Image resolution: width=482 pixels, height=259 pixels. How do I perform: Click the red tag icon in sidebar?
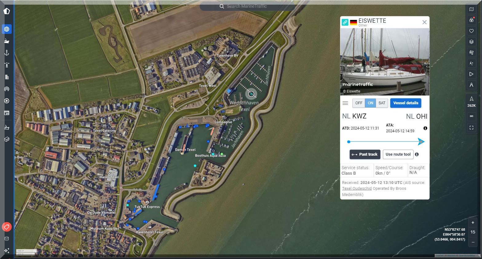(7, 227)
